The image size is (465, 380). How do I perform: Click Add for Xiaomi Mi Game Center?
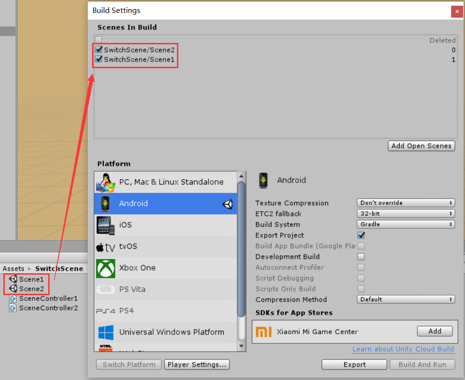[x=435, y=331]
